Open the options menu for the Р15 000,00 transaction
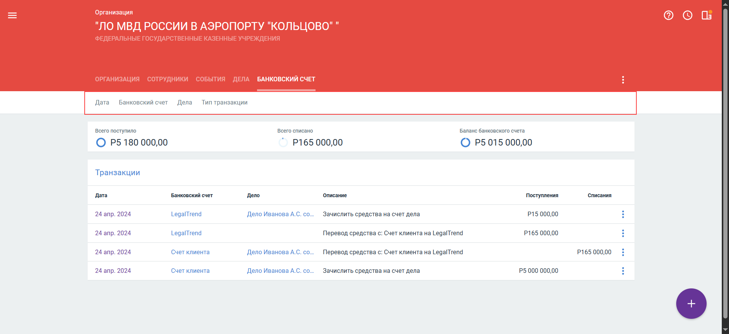 coord(623,214)
